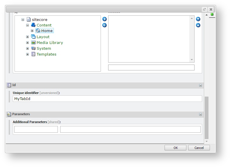Image resolution: width=230 pixels, height=167 pixels.
Task: Click the Parameters section icon
Action: tap(9, 114)
